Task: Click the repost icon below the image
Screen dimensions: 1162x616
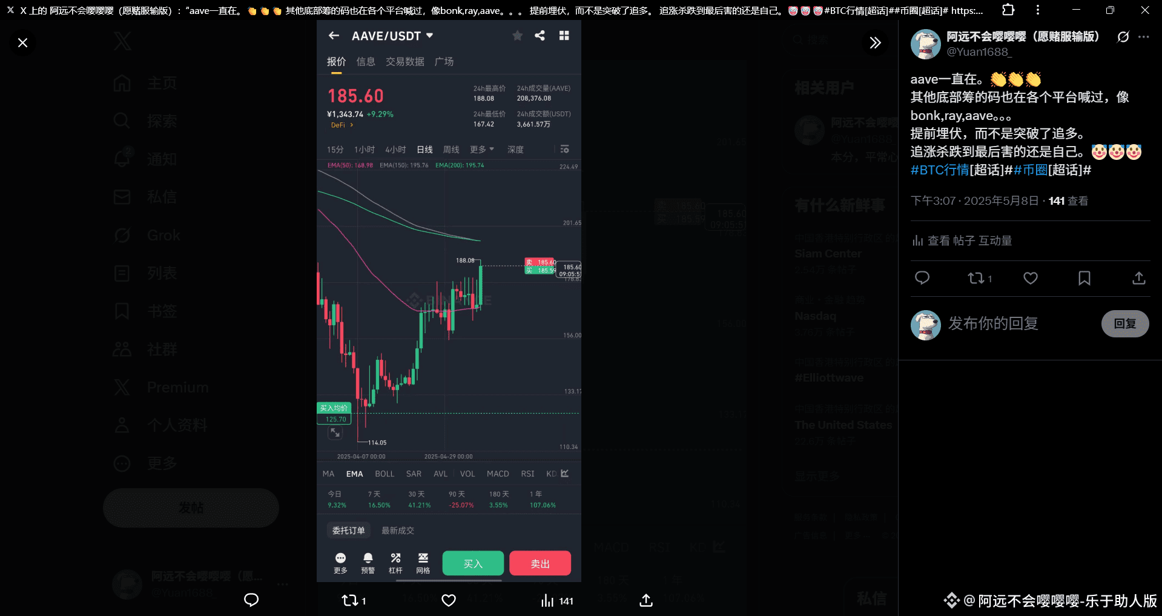Action: pos(354,600)
